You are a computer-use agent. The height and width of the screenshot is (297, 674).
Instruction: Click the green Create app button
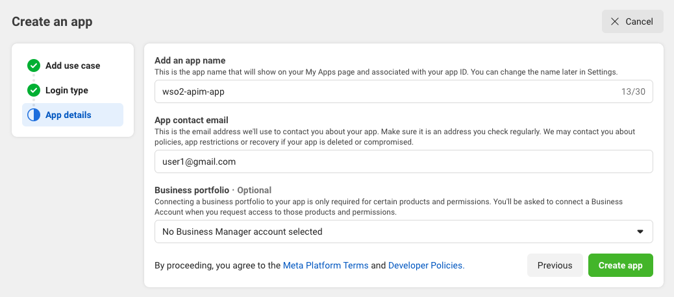click(620, 265)
